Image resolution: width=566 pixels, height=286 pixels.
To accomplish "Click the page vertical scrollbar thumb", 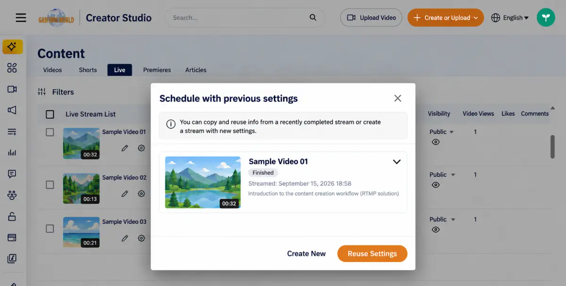I will [552, 147].
